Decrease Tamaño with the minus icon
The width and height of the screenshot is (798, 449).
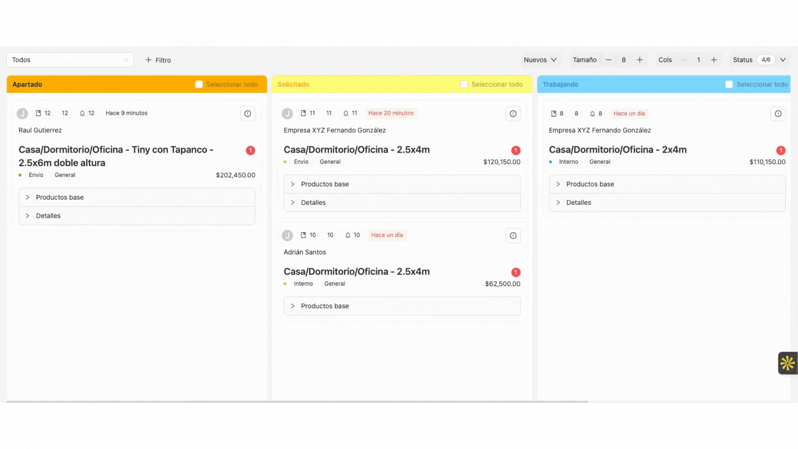click(x=608, y=60)
